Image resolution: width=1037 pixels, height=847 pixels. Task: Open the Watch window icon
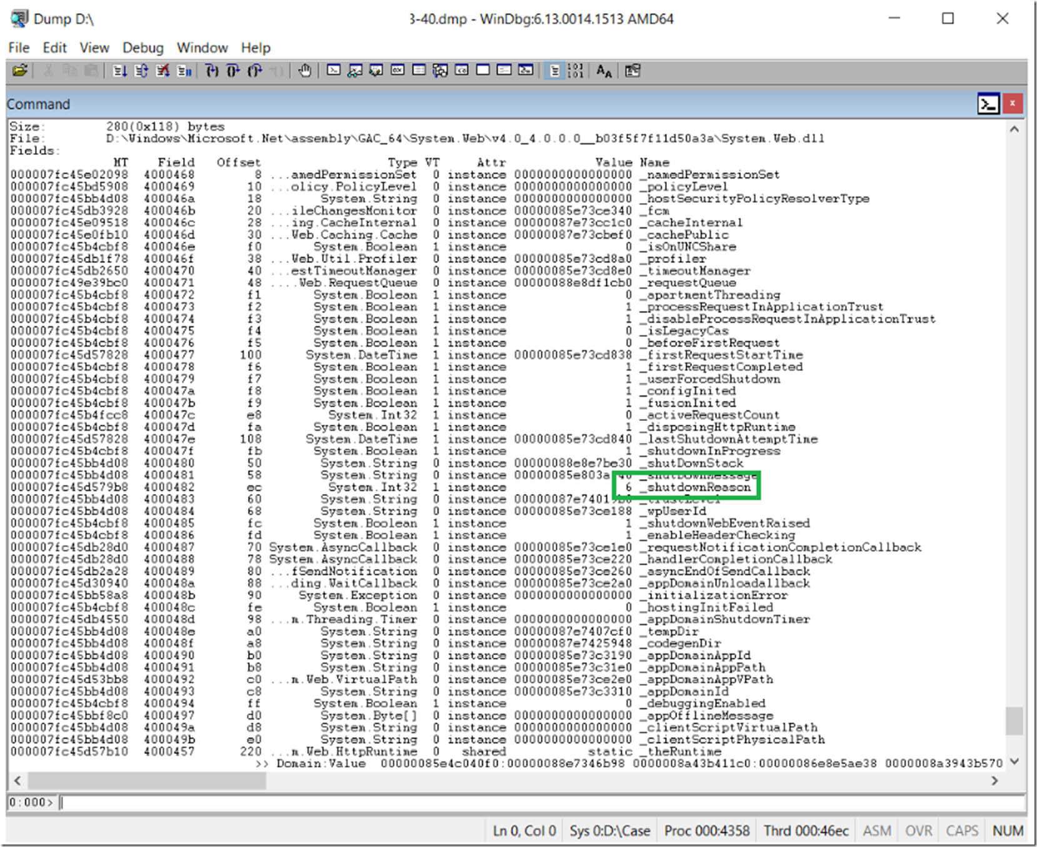point(355,70)
